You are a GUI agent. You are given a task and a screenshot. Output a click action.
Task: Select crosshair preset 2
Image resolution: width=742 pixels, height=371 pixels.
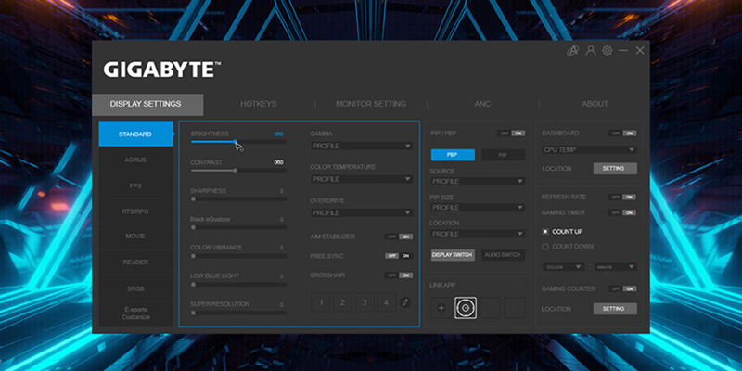click(x=342, y=302)
